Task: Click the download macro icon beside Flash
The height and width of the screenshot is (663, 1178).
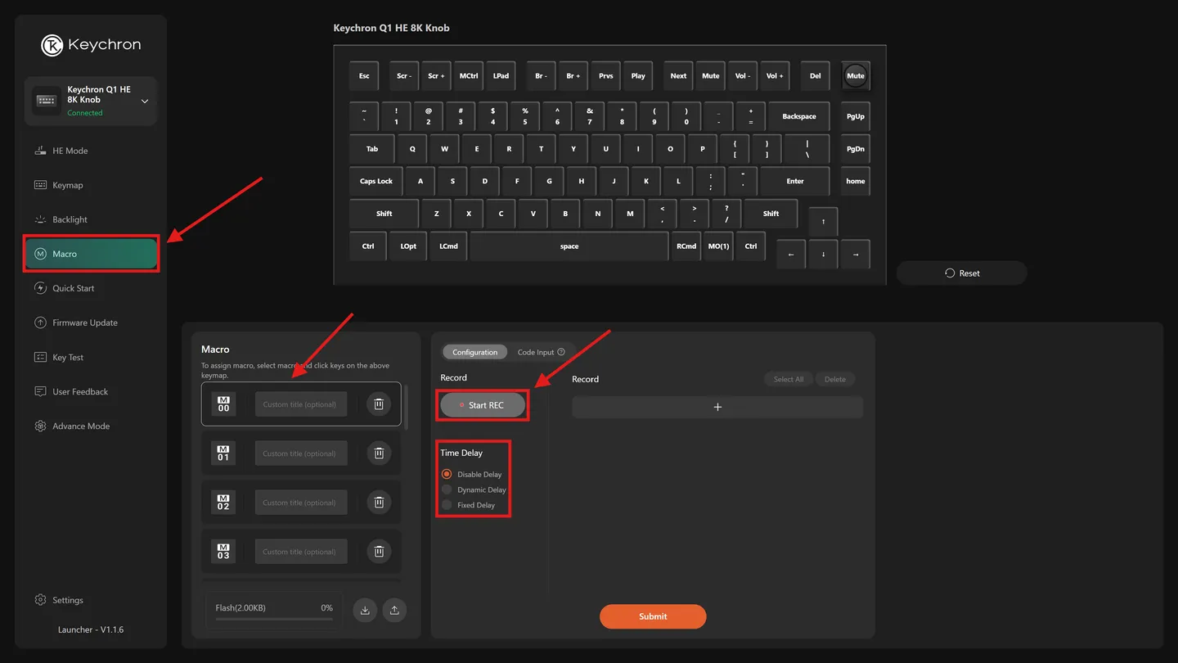Action: coord(365,610)
